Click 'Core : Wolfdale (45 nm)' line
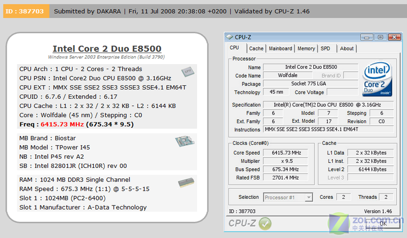Image resolution: width=407 pixels, height=238 pixels. coord(81,115)
